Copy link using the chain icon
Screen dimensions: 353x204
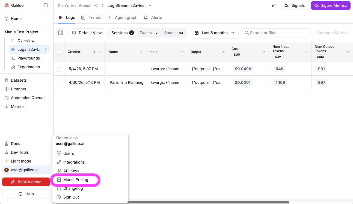[x=274, y=5]
